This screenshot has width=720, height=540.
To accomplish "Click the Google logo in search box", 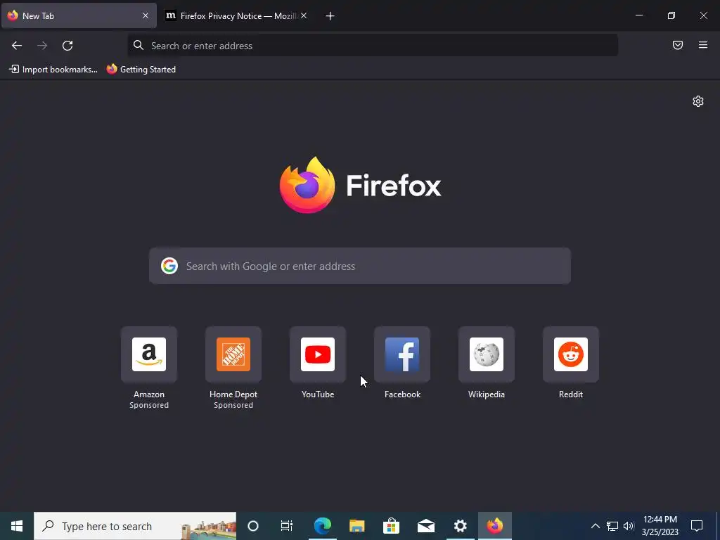I will coord(169,266).
